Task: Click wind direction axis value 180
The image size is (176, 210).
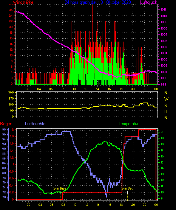Action: point(11,104)
